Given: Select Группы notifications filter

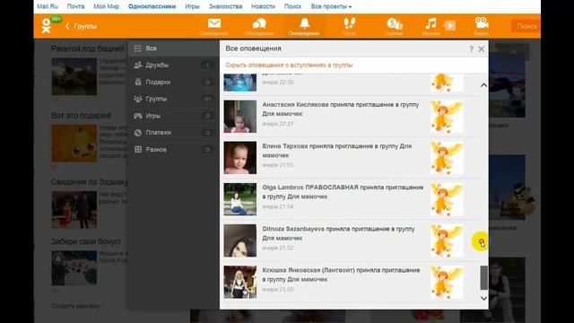Looking at the screenshot, I should pyautogui.click(x=173, y=99).
